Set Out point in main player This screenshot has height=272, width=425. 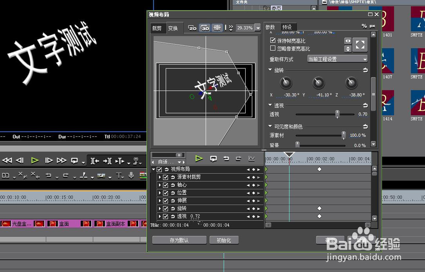click(108, 161)
